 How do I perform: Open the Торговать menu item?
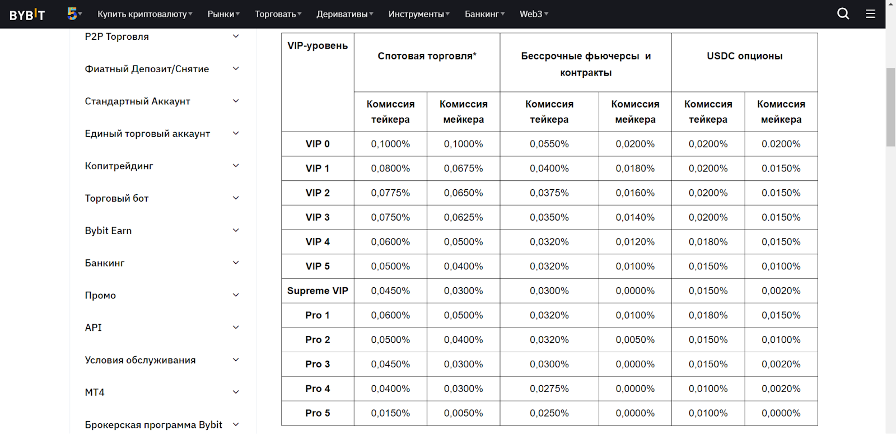click(278, 14)
